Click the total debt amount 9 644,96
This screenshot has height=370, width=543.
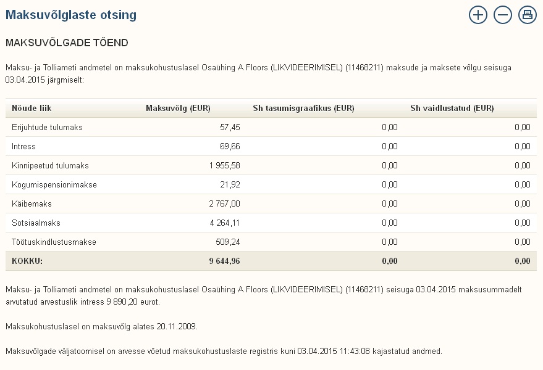tap(224, 261)
